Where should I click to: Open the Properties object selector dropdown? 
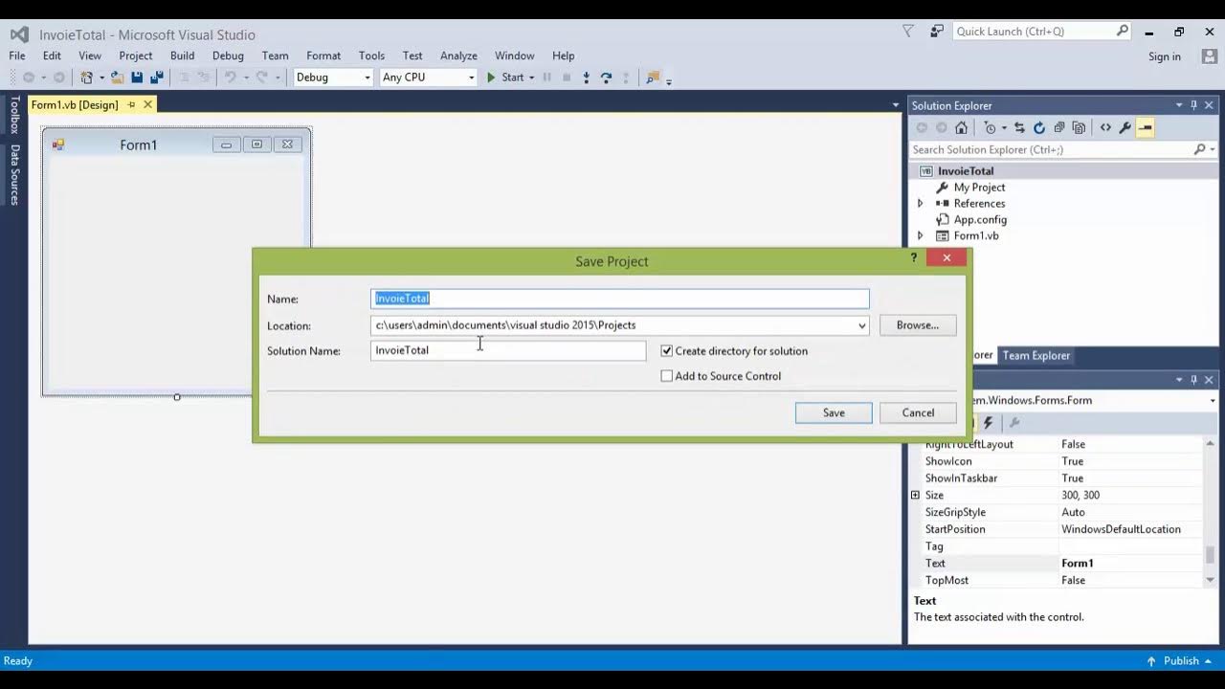[1213, 400]
